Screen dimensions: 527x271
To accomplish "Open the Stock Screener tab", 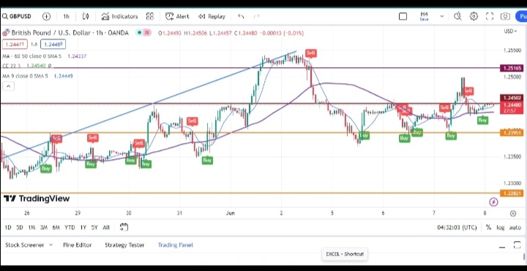I will point(25,245).
